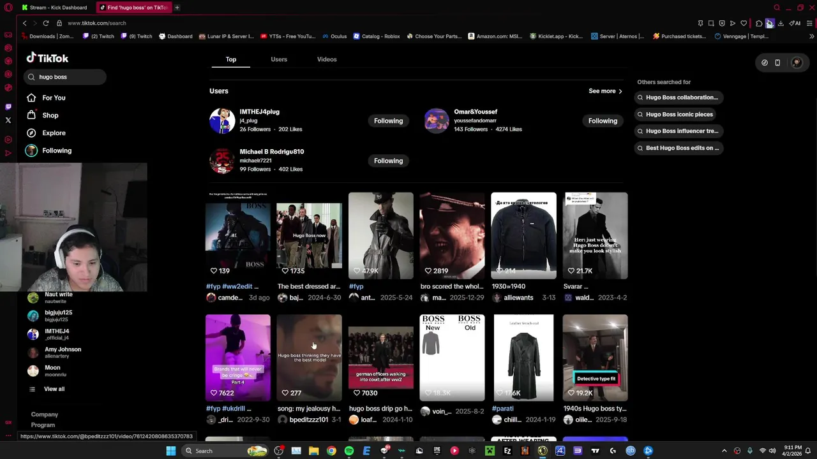The height and width of the screenshot is (459, 817).
Task: Click in the hugo boss search field
Action: click(x=64, y=76)
